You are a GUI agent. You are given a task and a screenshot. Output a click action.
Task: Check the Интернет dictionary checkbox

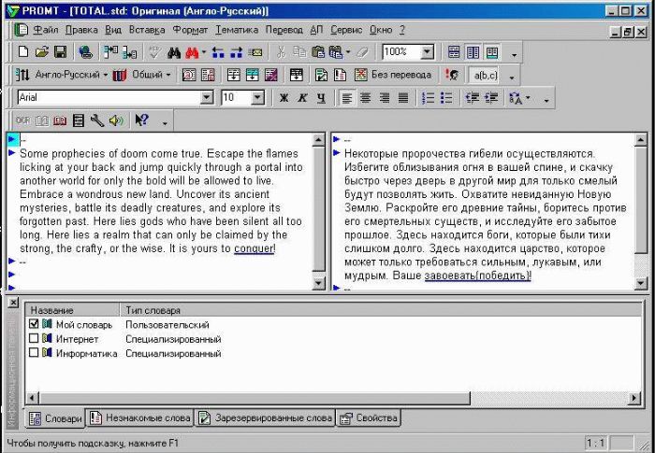(x=34, y=338)
